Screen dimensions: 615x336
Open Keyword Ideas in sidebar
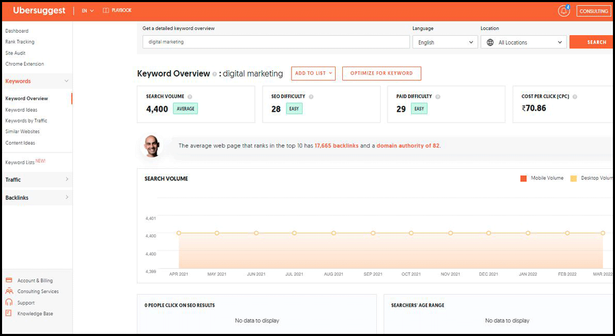coord(21,110)
